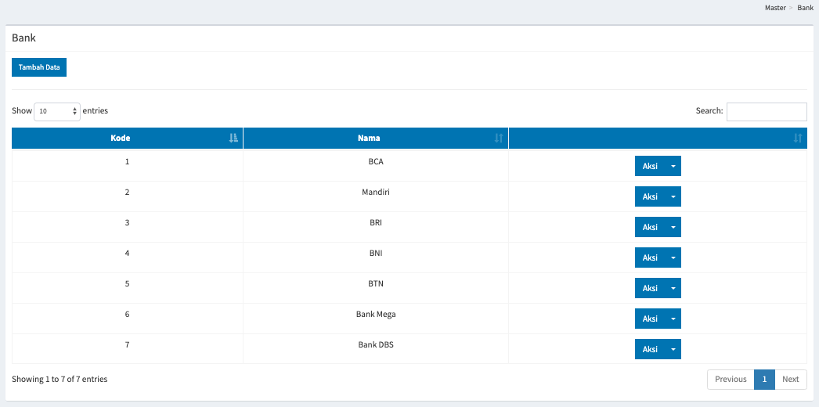Screen dimensions: 819x407
Task: Add a new bank with Tambah Data
Action: point(39,67)
